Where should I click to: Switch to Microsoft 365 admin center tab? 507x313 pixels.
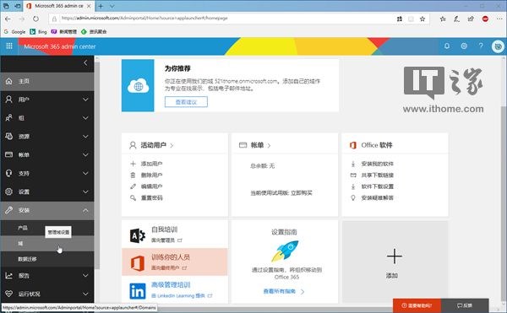[59, 6]
